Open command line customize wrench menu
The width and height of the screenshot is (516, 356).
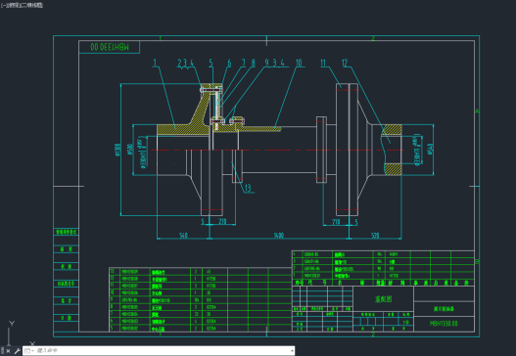(17, 351)
